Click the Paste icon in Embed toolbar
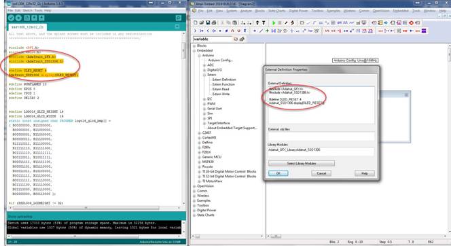Screen dimensions: 451x246 235,22
